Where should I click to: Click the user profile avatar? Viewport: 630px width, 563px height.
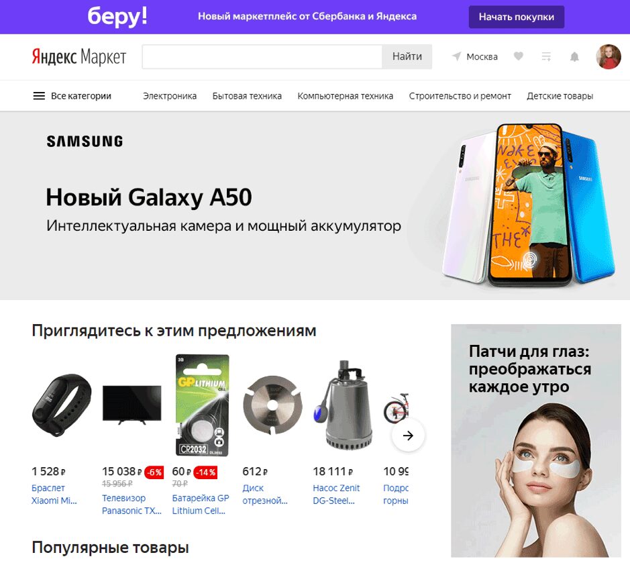[x=609, y=56]
